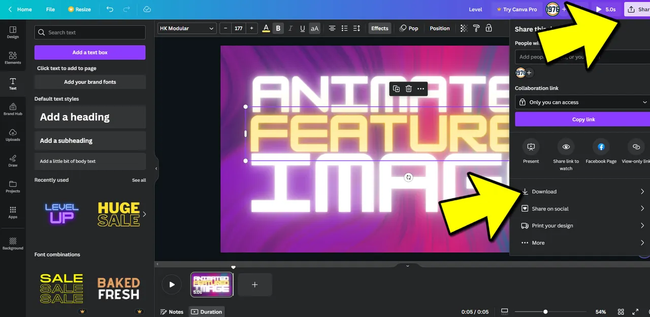Add a text box
The image size is (650, 317).
click(x=90, y=52)
